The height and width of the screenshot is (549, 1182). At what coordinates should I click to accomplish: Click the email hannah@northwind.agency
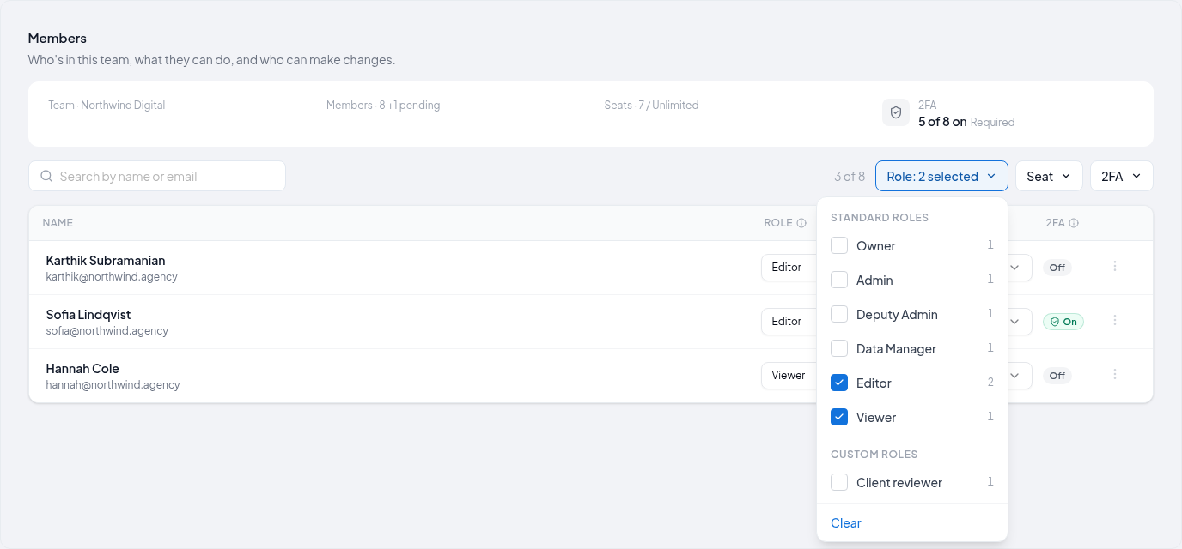(x=113, y=385)
